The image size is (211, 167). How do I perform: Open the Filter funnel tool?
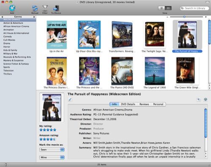(x=45, y=8)
